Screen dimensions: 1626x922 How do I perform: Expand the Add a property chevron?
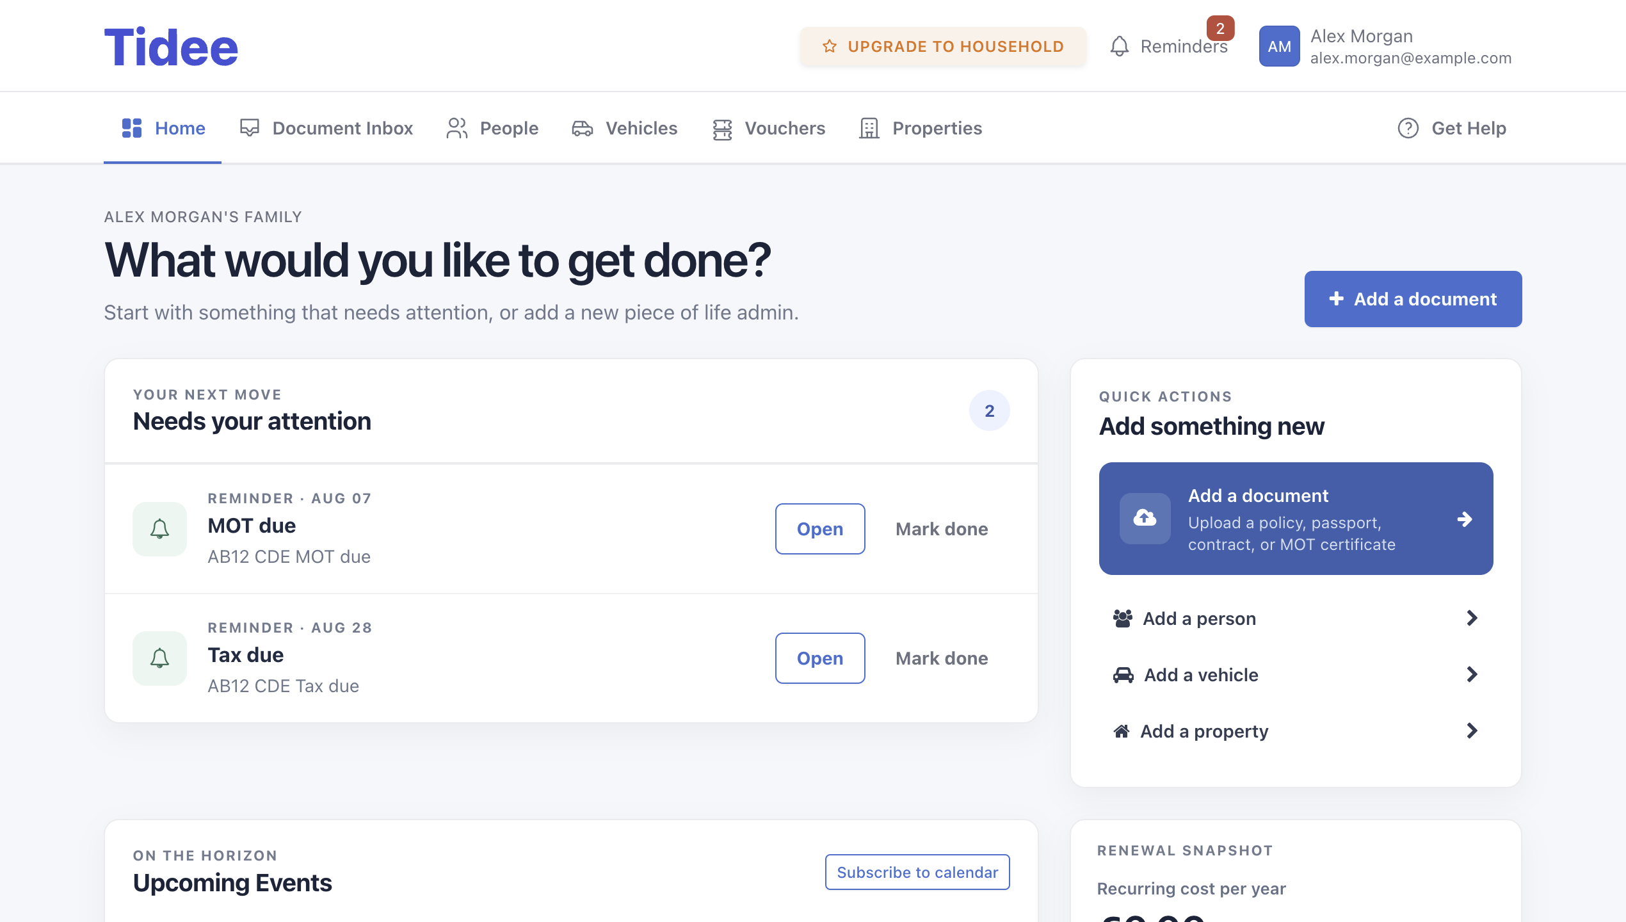click(x=1472, y=731)
